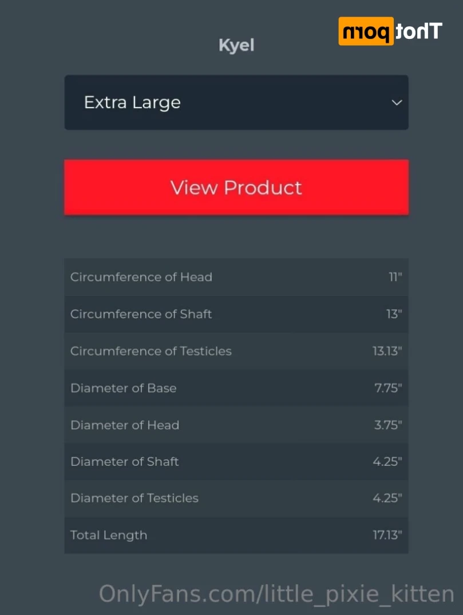This screenshot has width=463, height=615.
Task: Click the 13" shaft circumference value
Action: click(x=394, y=314)
